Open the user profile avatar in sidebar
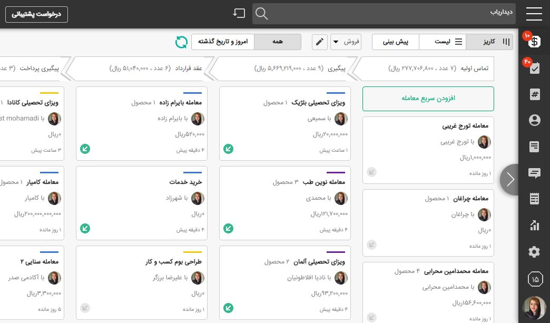 (x=534, y=308)
